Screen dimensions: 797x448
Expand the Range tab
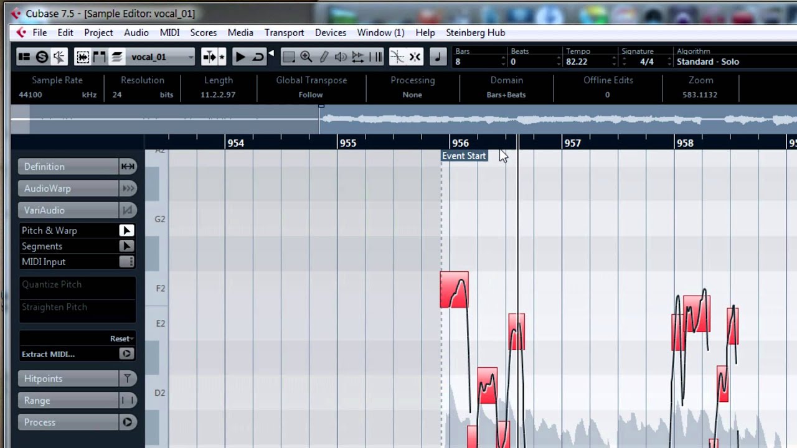pos(68,400)
